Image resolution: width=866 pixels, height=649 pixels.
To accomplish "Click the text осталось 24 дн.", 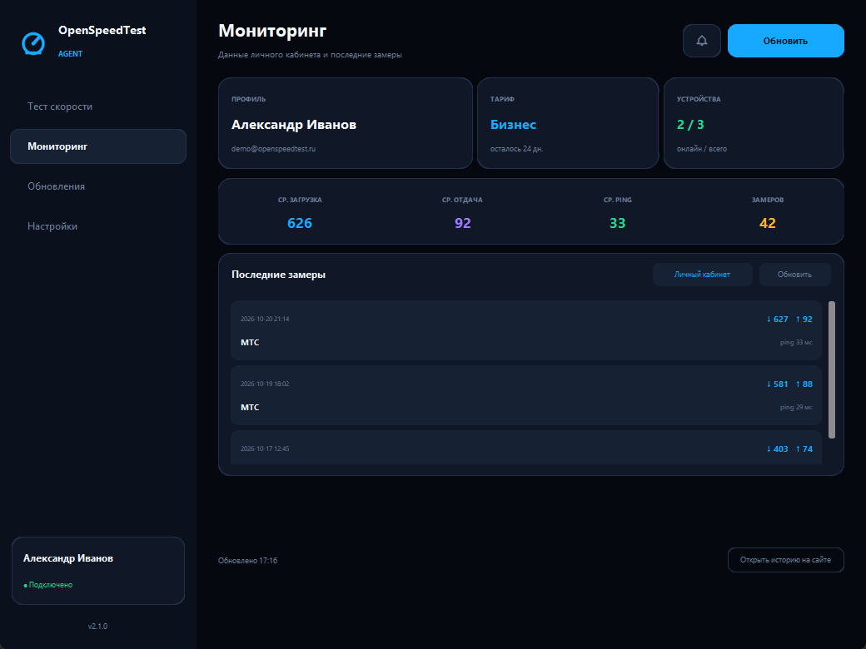I will coord(516,149).
